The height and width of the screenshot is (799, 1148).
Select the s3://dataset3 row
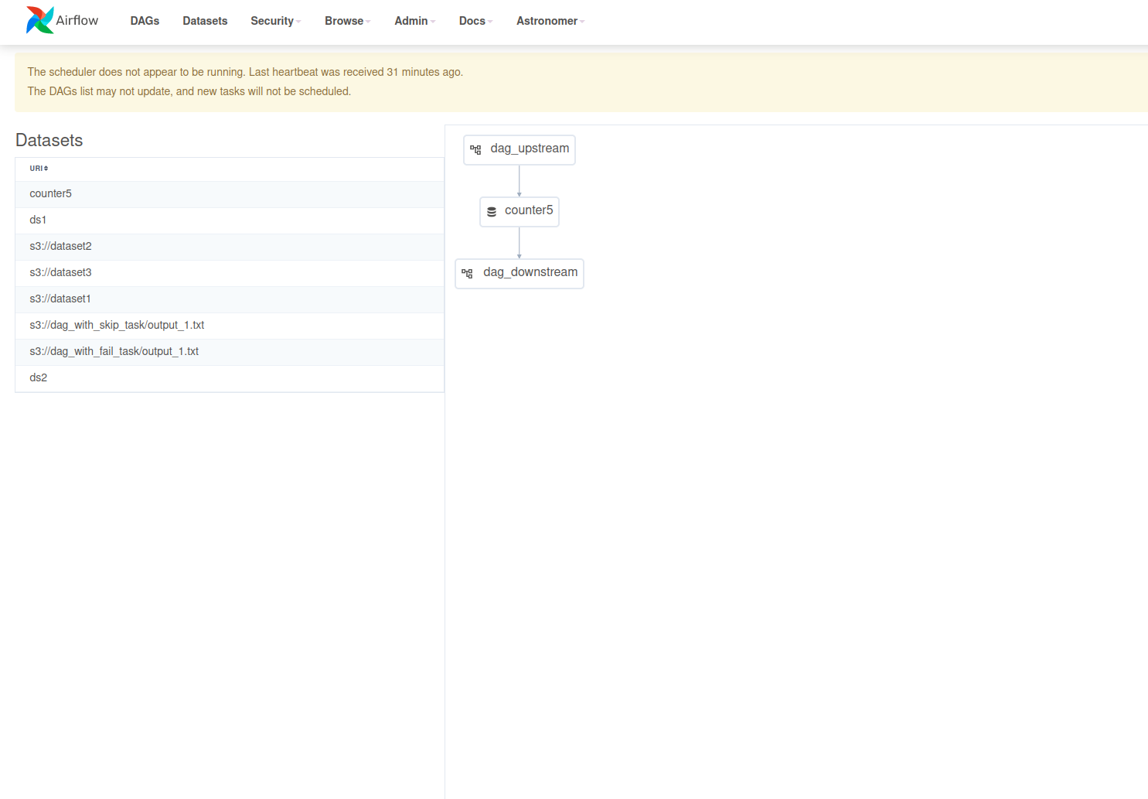click(x=230, y=273)
